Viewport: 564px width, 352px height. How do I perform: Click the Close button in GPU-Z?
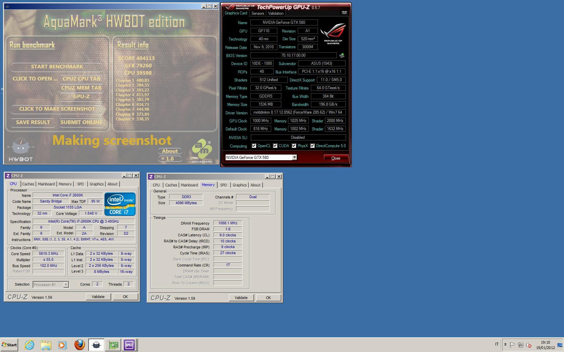336,158
